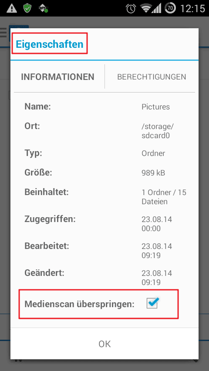Viewport: 209px width, 371px height.
Task: Switch to the BERECHTIGUNGEN tab
Action: (152, 76)
